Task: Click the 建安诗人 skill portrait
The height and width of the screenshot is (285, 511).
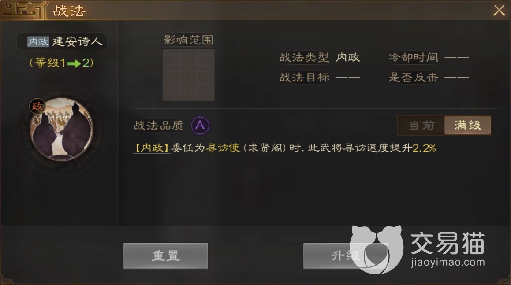Action: coord(61,130)
